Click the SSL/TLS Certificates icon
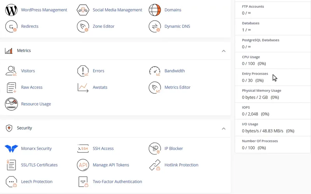This screenshot has width=311, height=194. [x=11, y=165]
